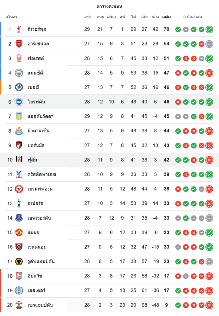Viewport: 219px width, 316px height.
Task: Click the Manchester City badge
Action: (19, 73)
